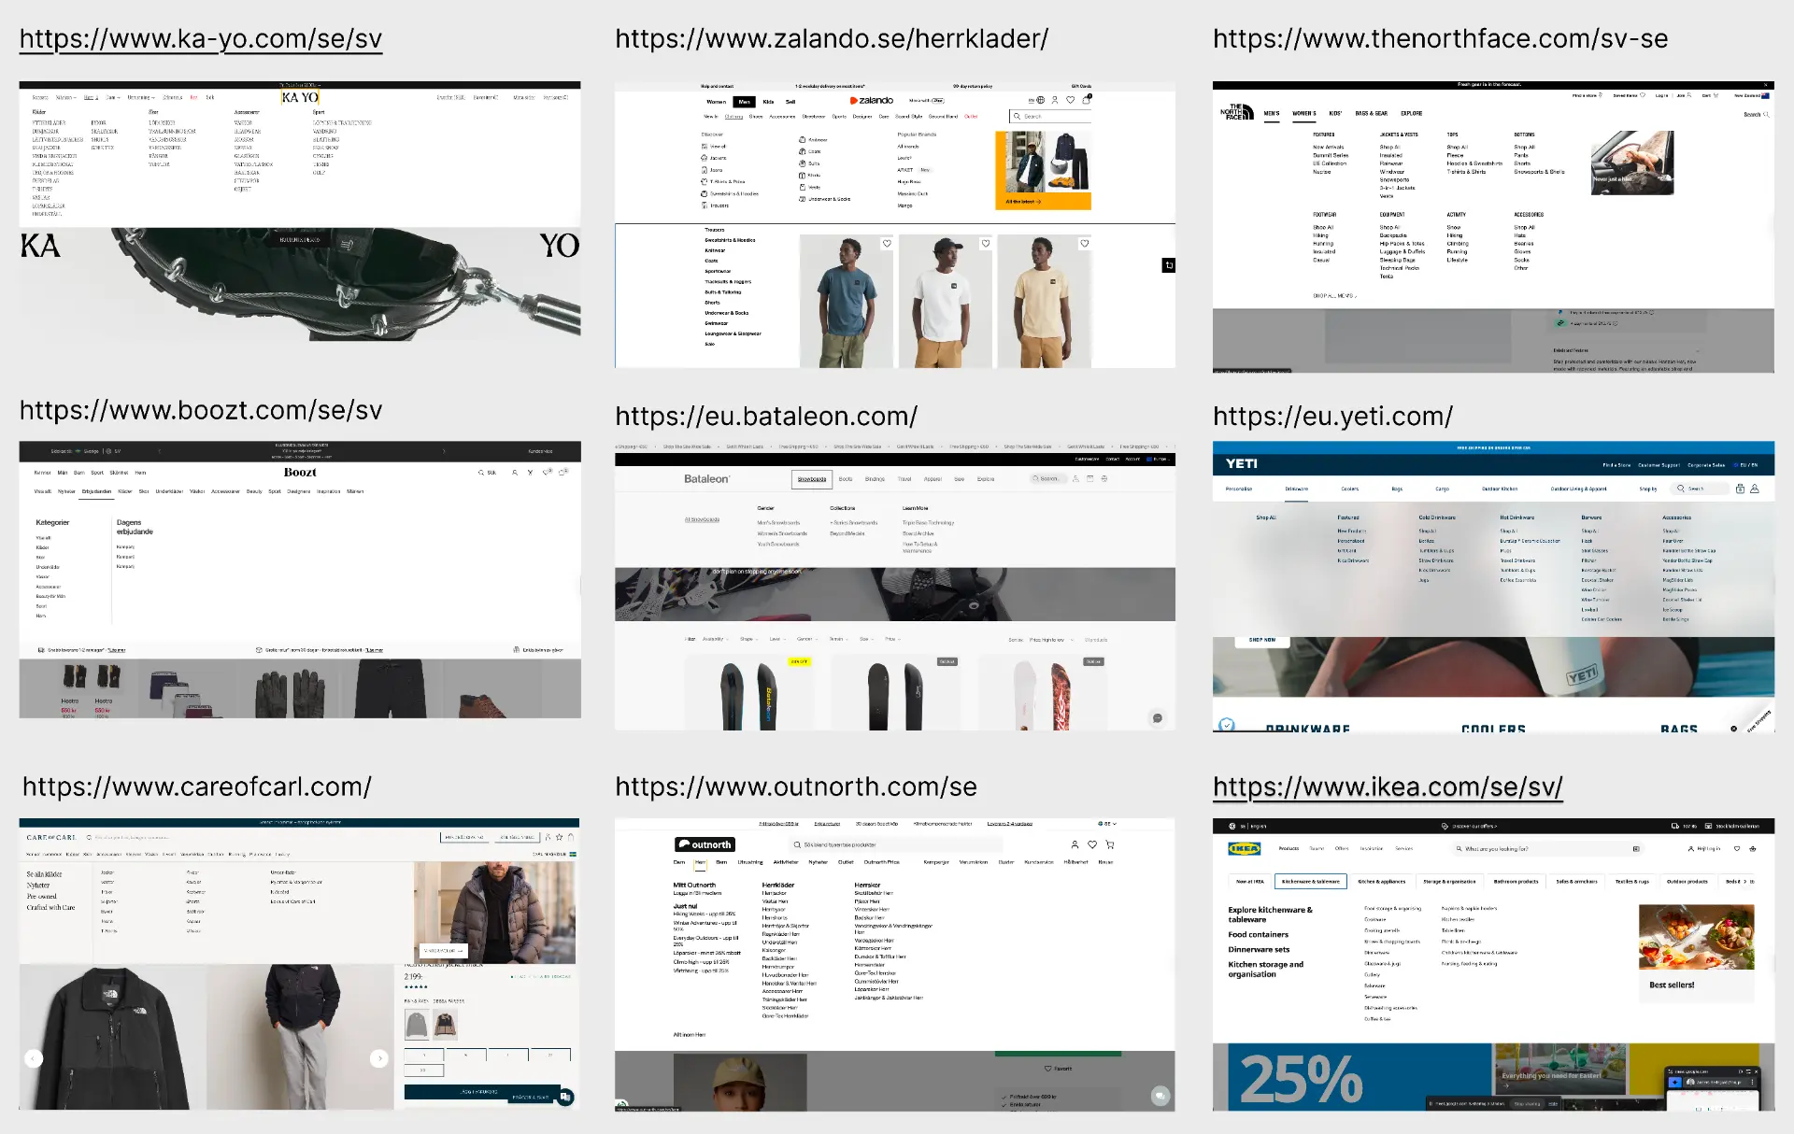Open the Zalando shopping bag icon
This screenshot has height=1134, width=1794.
(1087, 100)
